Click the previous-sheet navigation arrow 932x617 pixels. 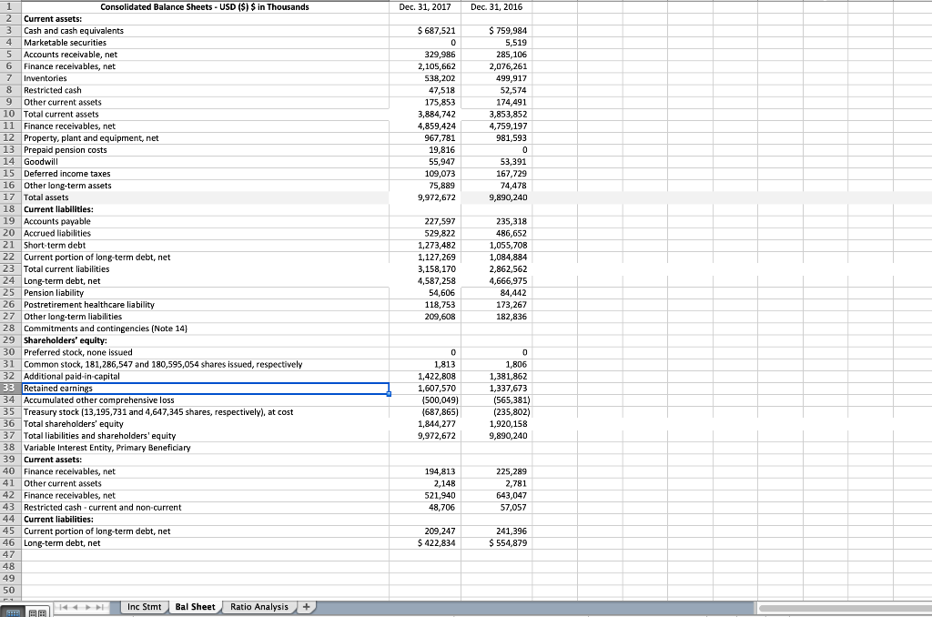[76, 607]
